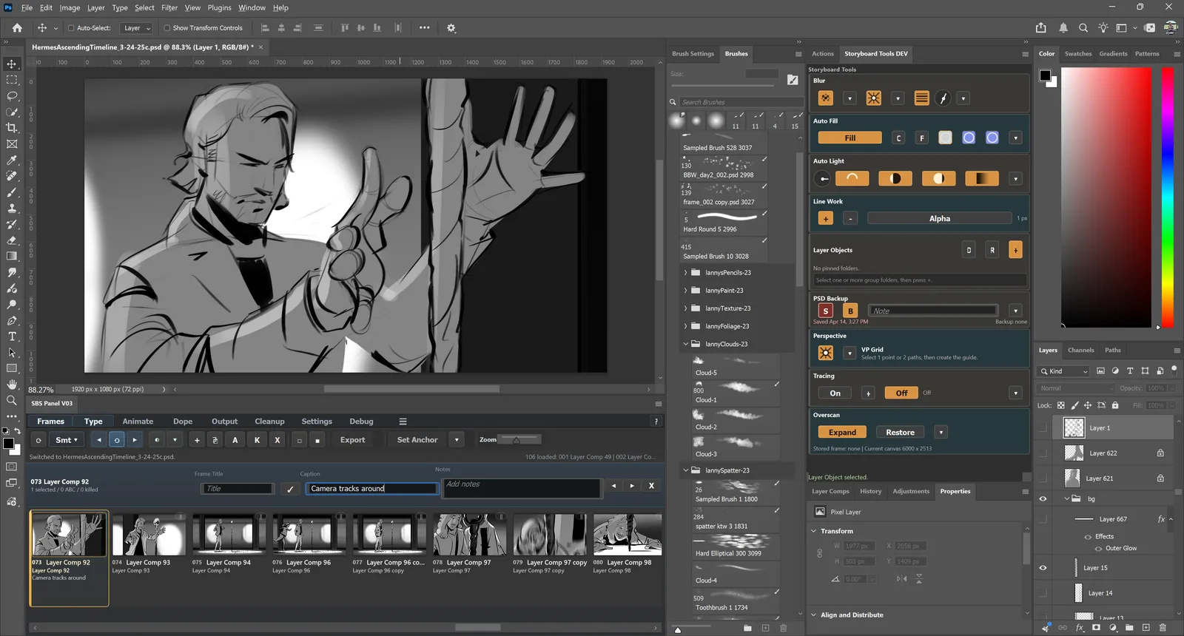1184x636 pixels.
Task: Select the Hand tool
Action: click(x=12, y=384)
